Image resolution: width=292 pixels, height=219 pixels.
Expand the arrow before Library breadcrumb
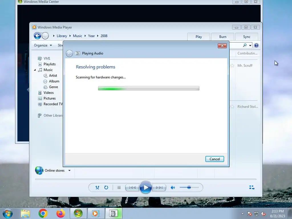point(54,36)
